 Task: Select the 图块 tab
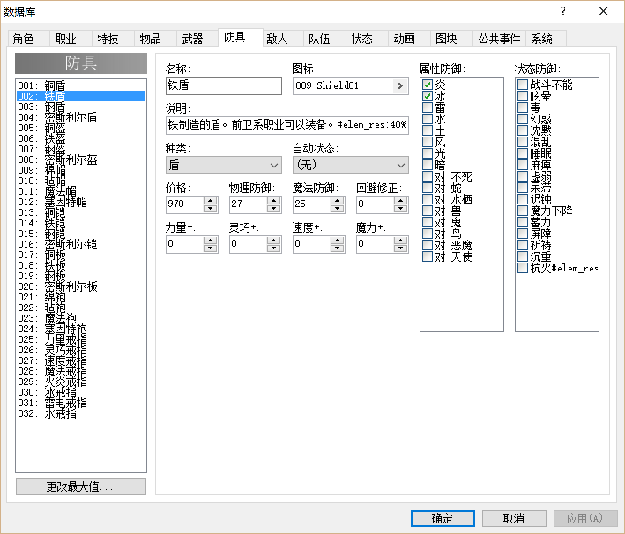pyautogui.click(x=451, y=39)
